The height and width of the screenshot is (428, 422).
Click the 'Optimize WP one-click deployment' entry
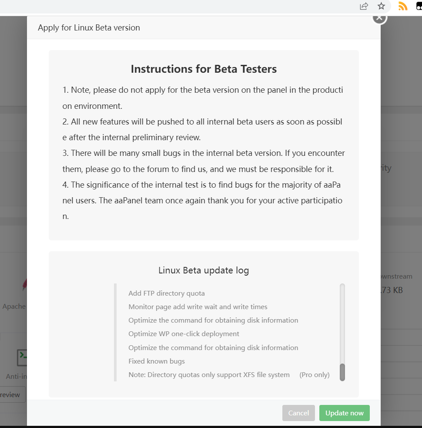click(x=184, y=334)
